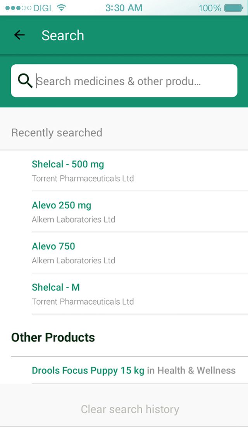Select Shelcal - M entry
The height and width of the screenshot is (440, 248).
(x=56, y=287)
